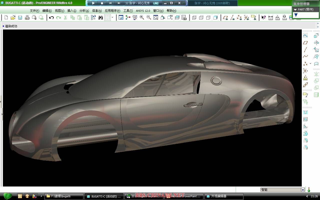Open the diameter measure tool
Image resolution: width=320 pixels, height=200 pixels.
[x=284, y=17]
